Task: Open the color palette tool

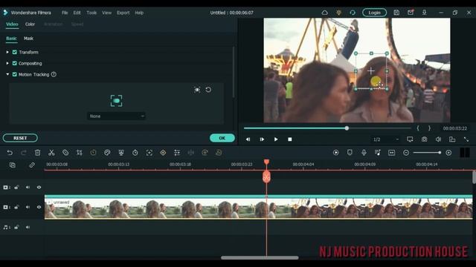Action: click(107, 153)
